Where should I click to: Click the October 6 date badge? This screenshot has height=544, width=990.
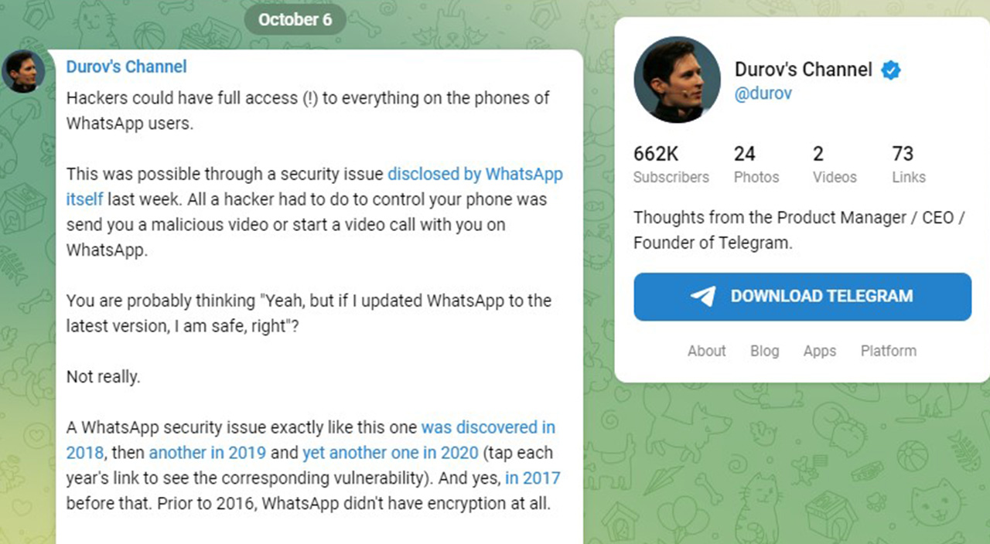pos(295,20)
